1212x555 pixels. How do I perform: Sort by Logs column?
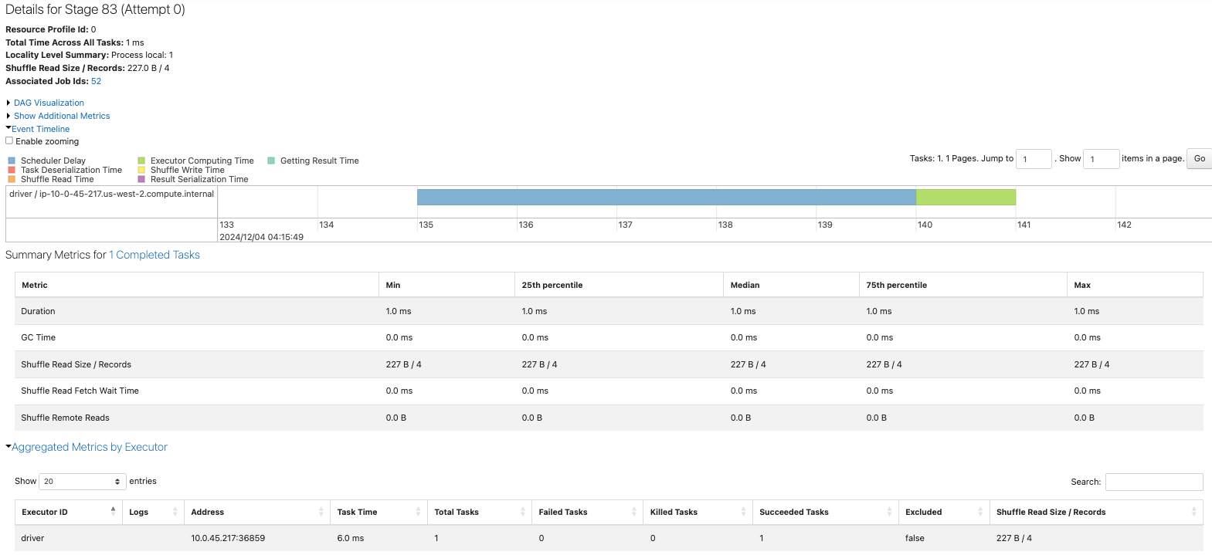click(153, 512)
